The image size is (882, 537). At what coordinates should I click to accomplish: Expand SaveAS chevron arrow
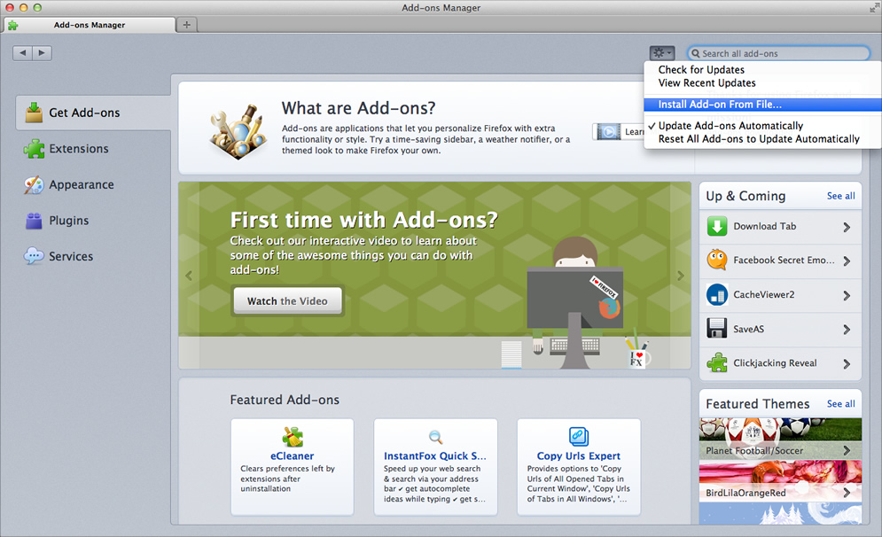847,330
